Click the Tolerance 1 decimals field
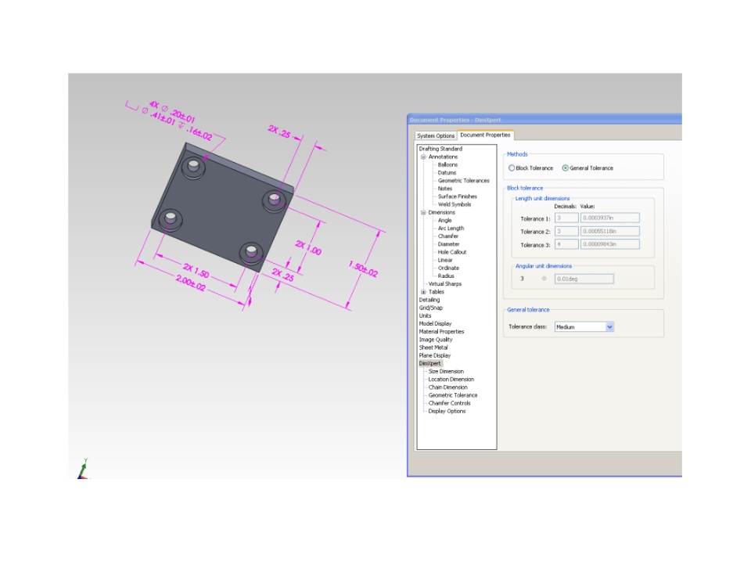Viewport: 751px width, 580px height. tap(566, 218)
